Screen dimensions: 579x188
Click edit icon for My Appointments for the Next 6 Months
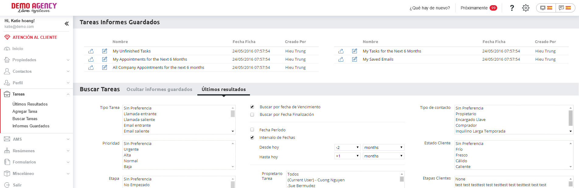click(105, 59)
